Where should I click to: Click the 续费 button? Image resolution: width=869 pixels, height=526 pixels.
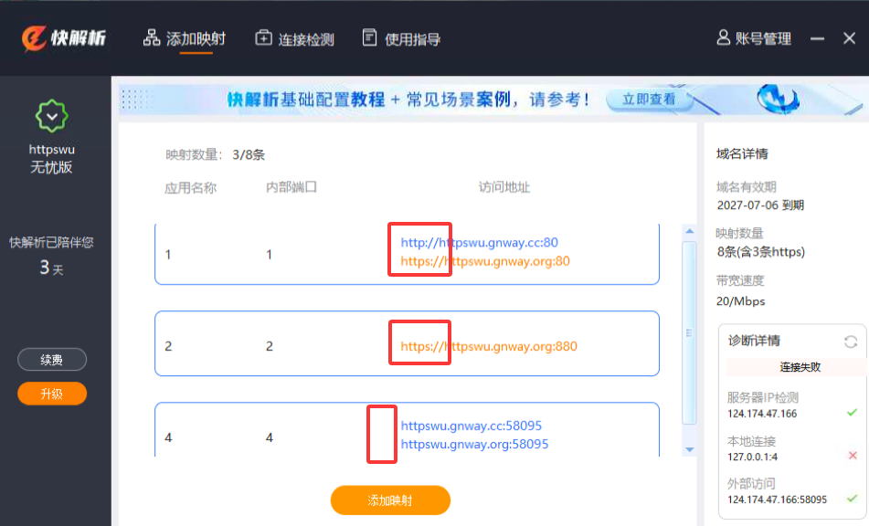tap(52, 360)
